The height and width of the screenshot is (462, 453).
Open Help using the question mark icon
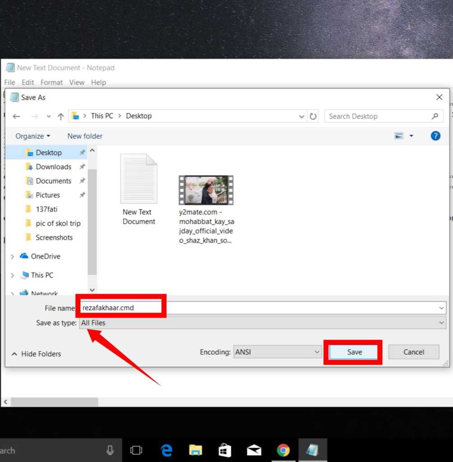point(435,136)
